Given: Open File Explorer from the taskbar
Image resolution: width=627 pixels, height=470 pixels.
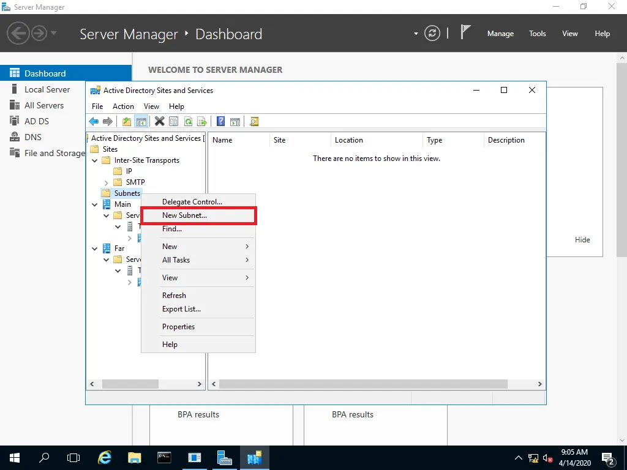Looking at the screenshot, I should [x=134, y=458].
